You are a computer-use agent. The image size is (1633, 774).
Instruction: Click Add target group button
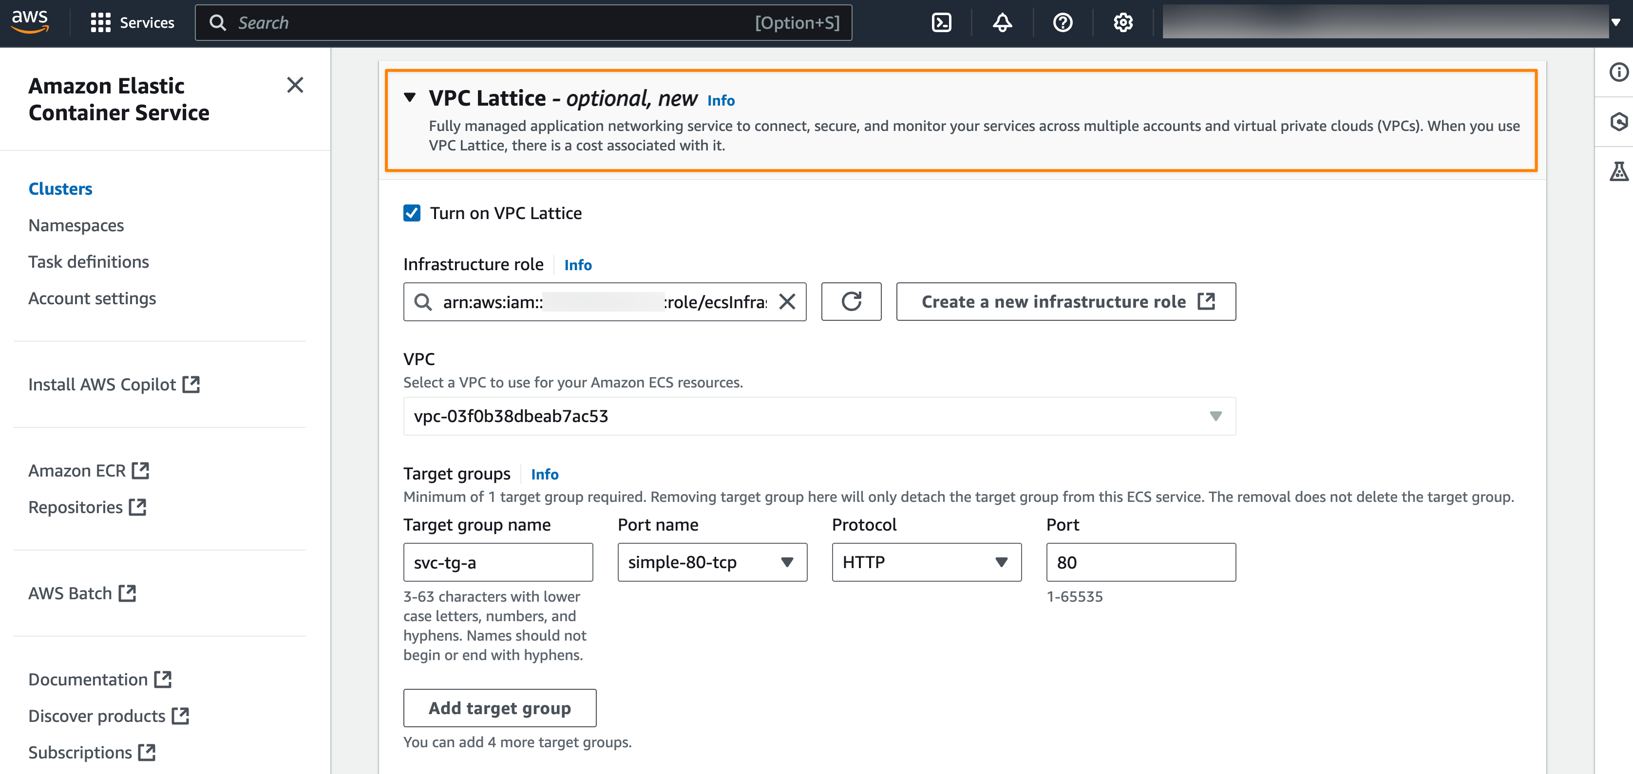(499, 707)
